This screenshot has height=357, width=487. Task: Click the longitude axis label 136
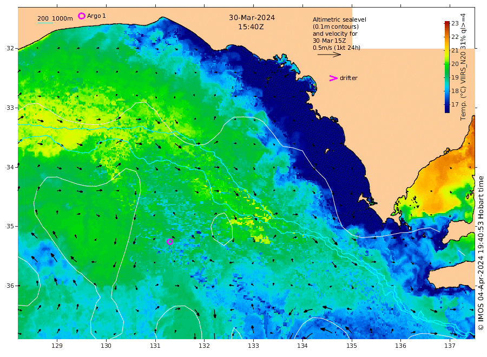coord(400,346)
